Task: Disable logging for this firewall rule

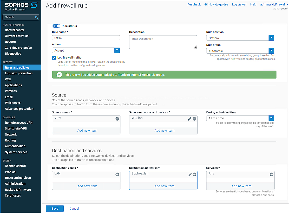Action: click(54, 58)
